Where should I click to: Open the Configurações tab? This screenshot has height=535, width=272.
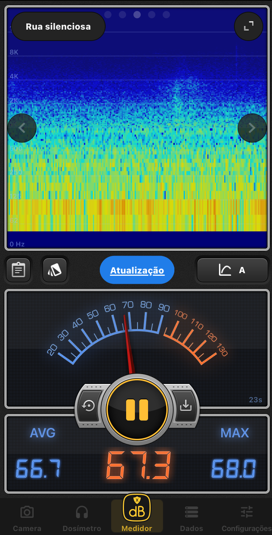(247, 517)
